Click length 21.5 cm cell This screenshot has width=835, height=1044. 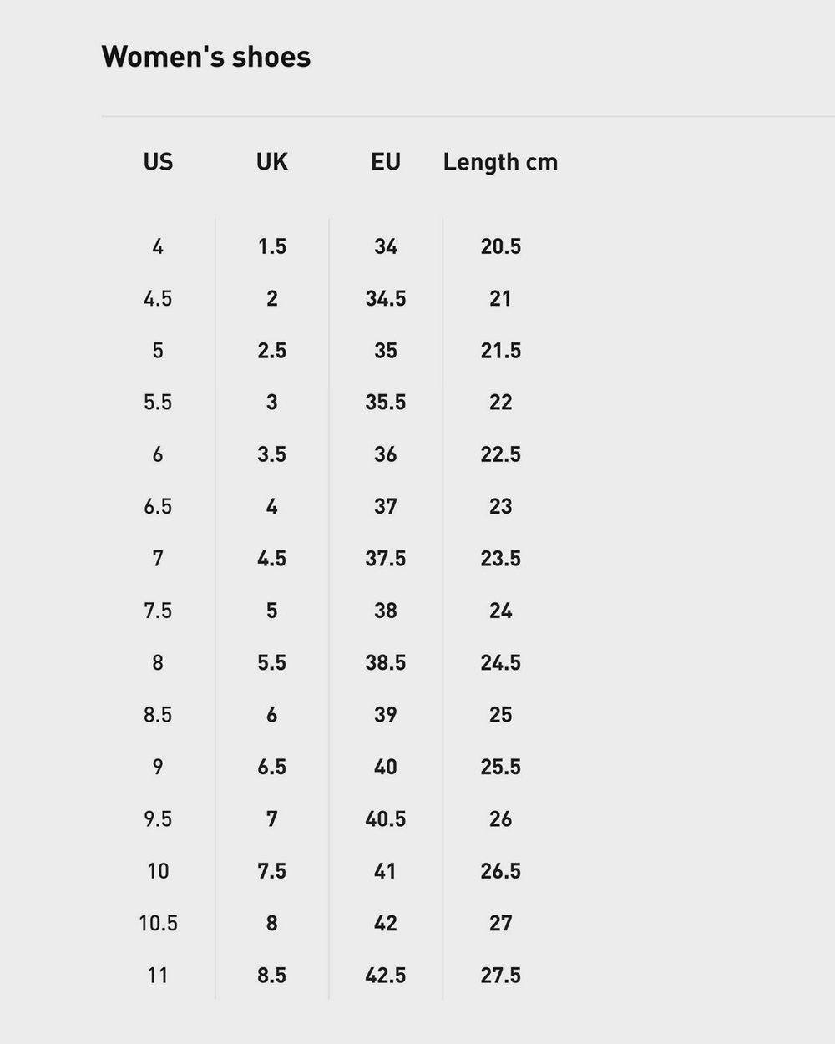pyautogui.click(x=501, y=350)
